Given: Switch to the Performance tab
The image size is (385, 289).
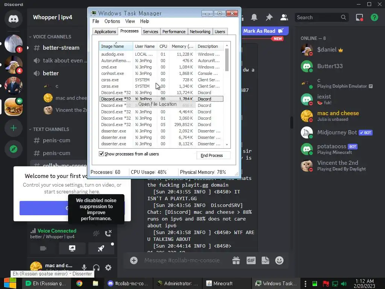Looking at the screenshot, I should tap(174, 32).
